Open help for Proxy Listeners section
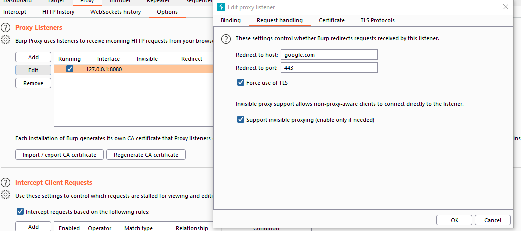Viewport: 521px width, 231px height. point(6,28)
